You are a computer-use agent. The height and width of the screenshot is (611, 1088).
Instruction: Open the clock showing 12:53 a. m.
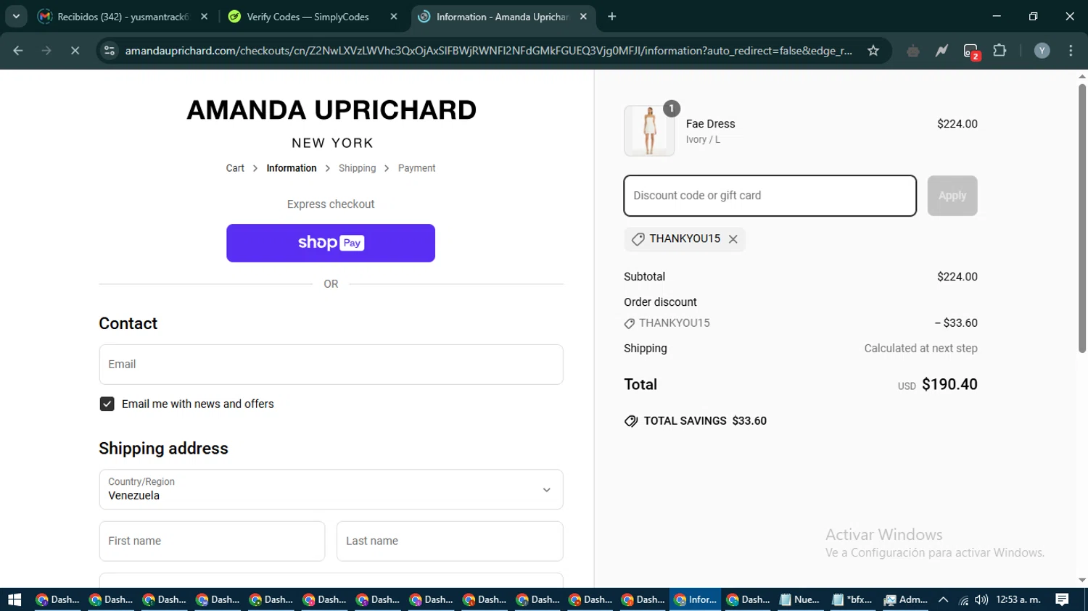click(x=1018, y=599)
